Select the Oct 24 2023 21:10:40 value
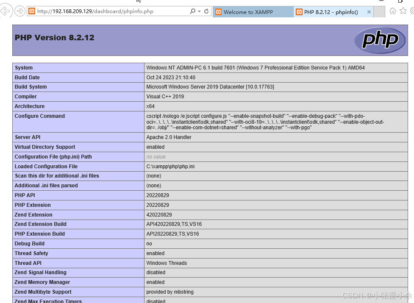 pos(171,77)
